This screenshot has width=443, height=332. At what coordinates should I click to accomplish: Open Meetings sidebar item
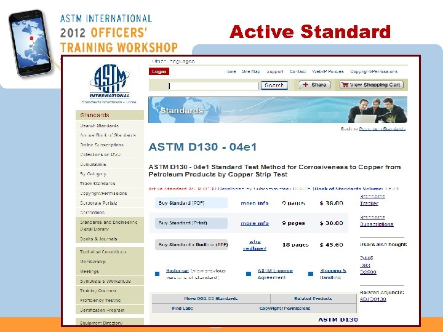coord(89,272)
